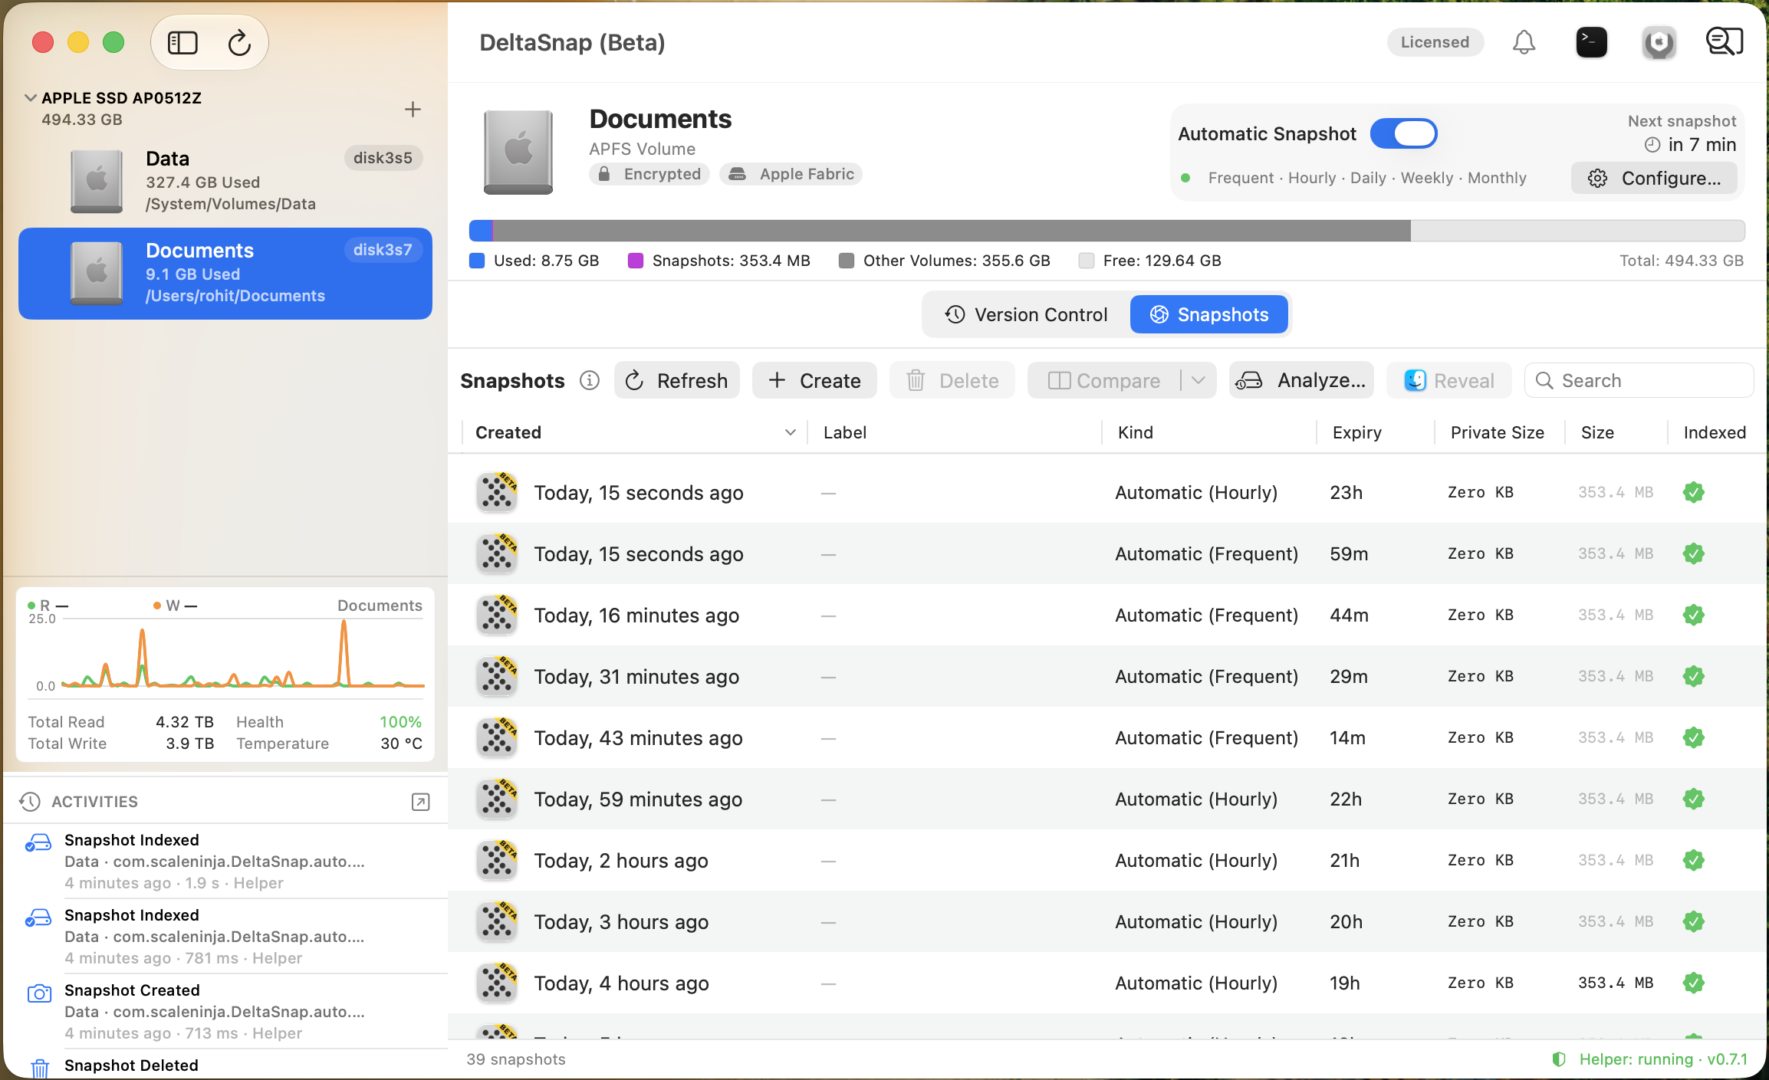The height and width of the screenshot is (1080, 1769).
Task: Click the Refresh button
Action: [677, 380]
